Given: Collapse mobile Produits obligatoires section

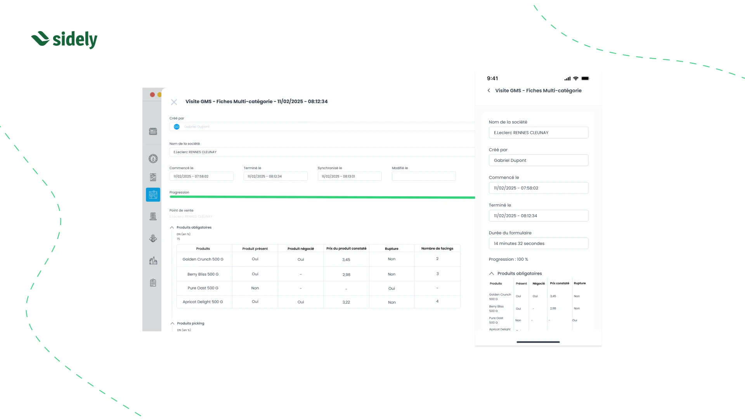Looking at the screenshot, I should (x=492, y=274).
